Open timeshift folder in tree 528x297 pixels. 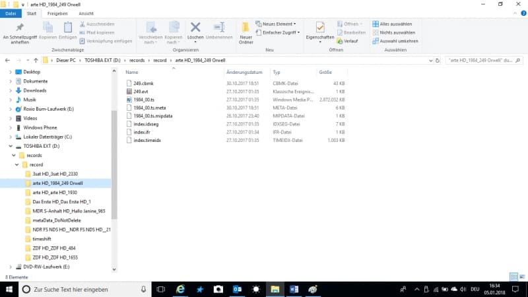point(42,239)
